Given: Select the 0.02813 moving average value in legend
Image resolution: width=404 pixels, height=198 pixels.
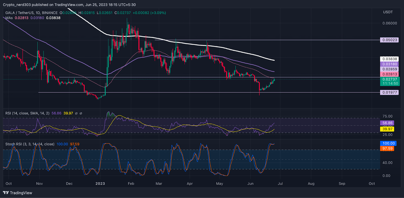Looking at the screenshot, I should 22,18.
